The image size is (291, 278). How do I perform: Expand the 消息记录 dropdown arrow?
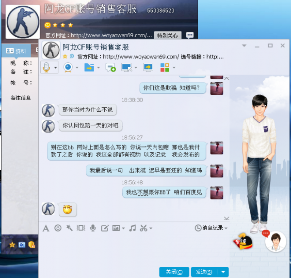226,228
